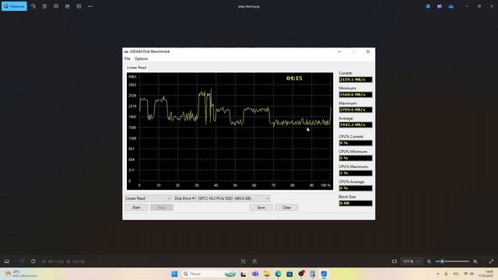Start slideshow using the play frame icon

point(79,6)
